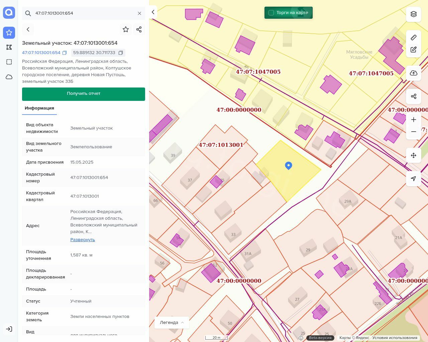Screen dimensions: 428x342
Task: Locate my position with arrow icon
Action: pos(414,179)
